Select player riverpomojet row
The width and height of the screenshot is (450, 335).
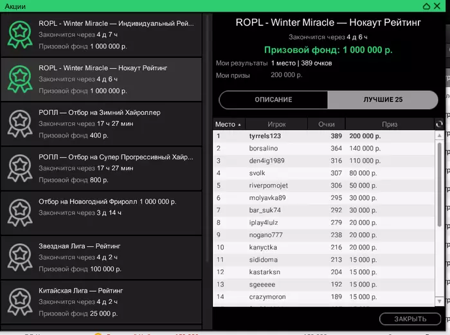click(324, 185)
